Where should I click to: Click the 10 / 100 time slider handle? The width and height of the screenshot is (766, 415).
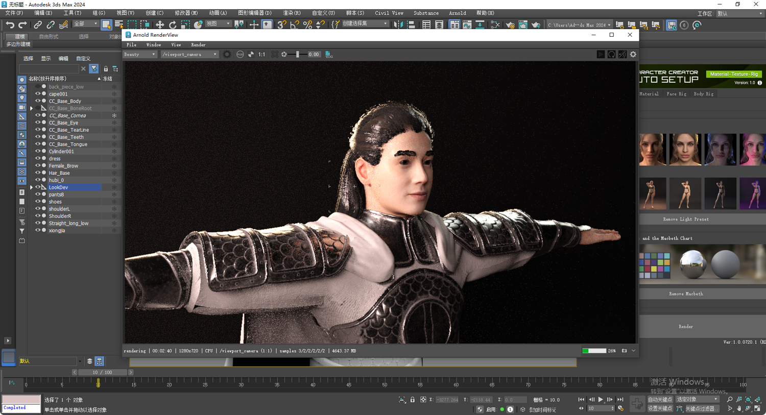(x=102, y=373)
